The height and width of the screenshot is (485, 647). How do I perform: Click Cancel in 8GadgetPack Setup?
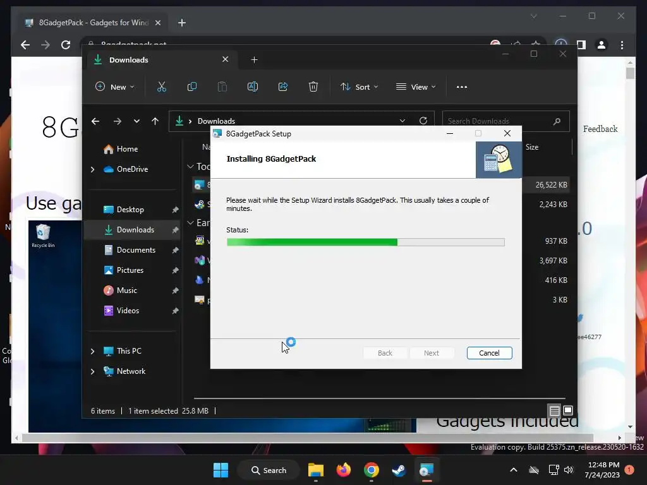[490, 353]
